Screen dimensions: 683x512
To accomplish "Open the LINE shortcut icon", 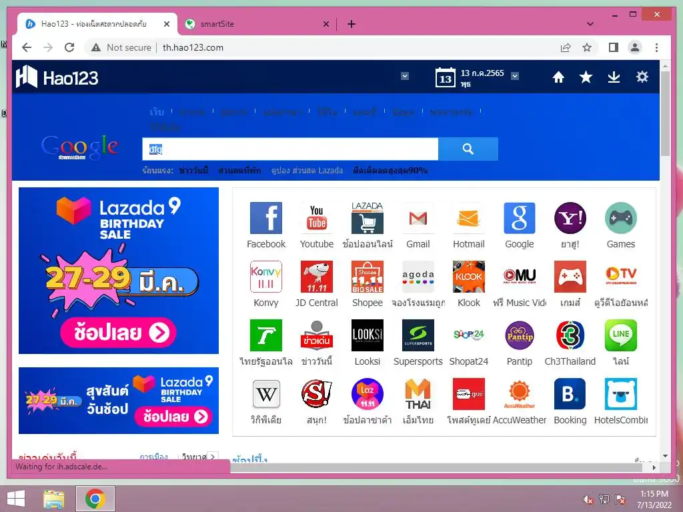I will click(x=621, y=335).
